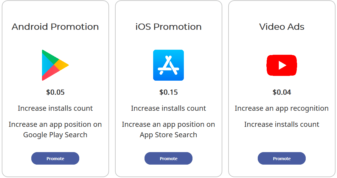Viewport: 337px width, 178px height.
Task: Click the App Store icon
Action: [x=169, y=65]
